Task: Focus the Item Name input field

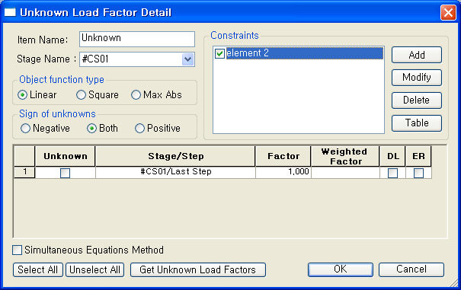Action: pyautogui.click(x=137, y=39)
